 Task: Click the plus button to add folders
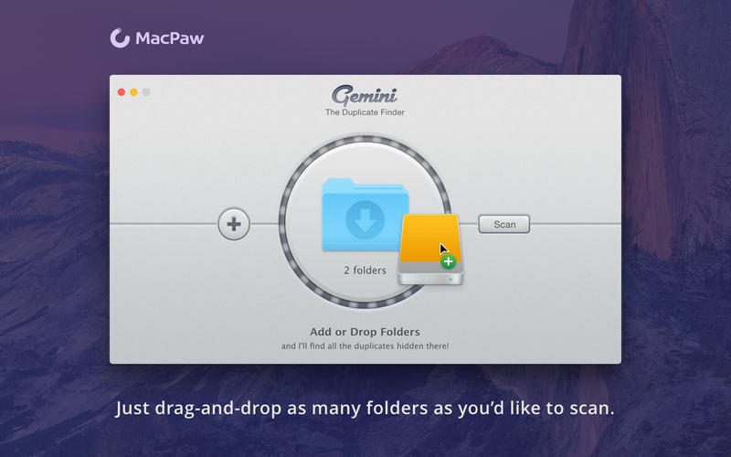(x=234, y=224)
